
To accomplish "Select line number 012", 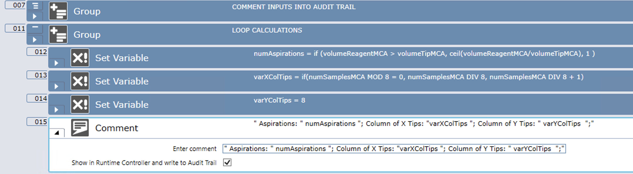I will coord(37,52).
